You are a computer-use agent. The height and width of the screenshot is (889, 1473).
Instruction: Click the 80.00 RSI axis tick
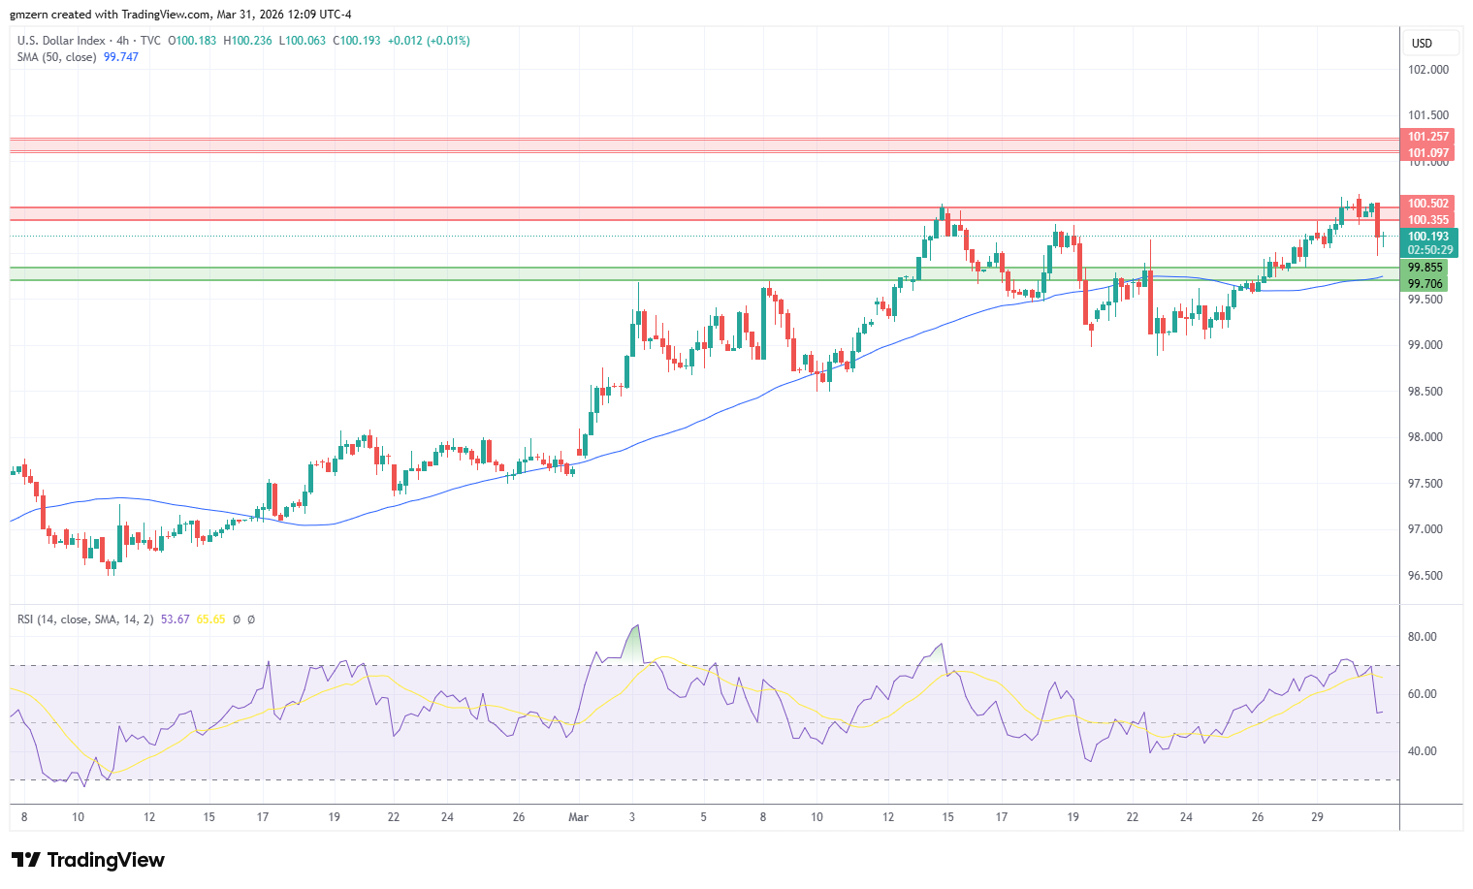[x=1423, y=637]
